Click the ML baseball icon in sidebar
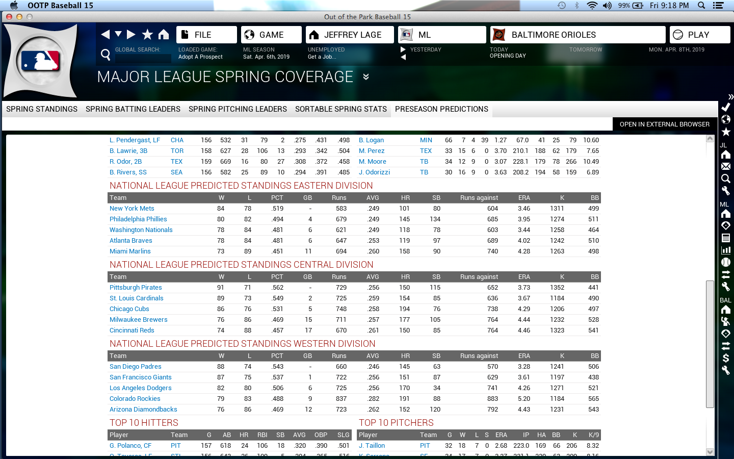The width and height of the screenshot is (734, 459). 726,262
